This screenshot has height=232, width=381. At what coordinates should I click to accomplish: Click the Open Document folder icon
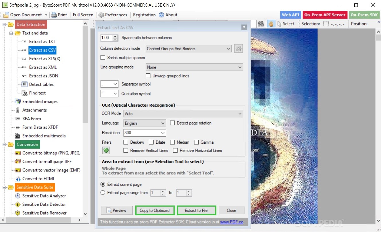click(6, 15)
